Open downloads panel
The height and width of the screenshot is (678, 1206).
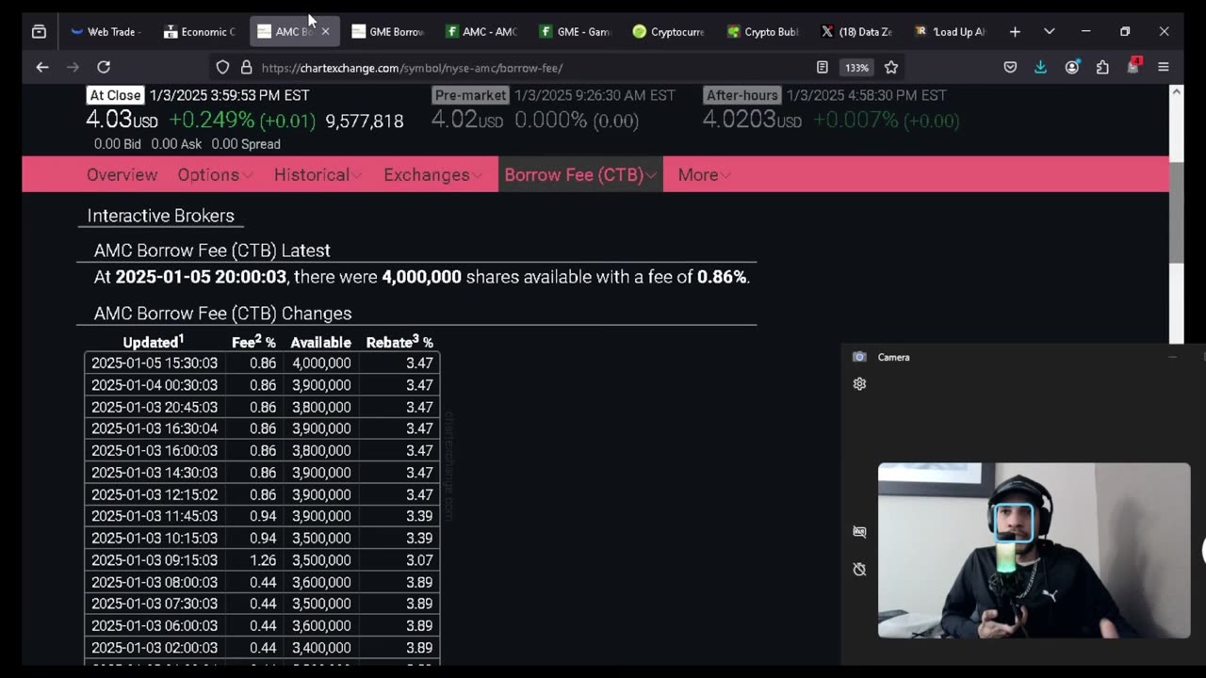click(x=1040, y=68)
